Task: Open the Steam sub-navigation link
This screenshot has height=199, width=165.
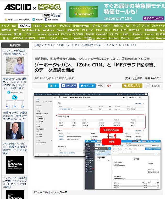Action: [60, 30]
